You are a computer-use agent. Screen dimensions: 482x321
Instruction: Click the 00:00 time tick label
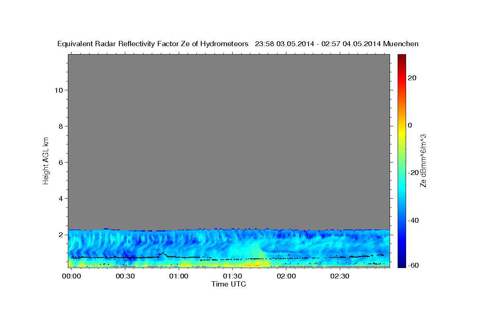71,276
